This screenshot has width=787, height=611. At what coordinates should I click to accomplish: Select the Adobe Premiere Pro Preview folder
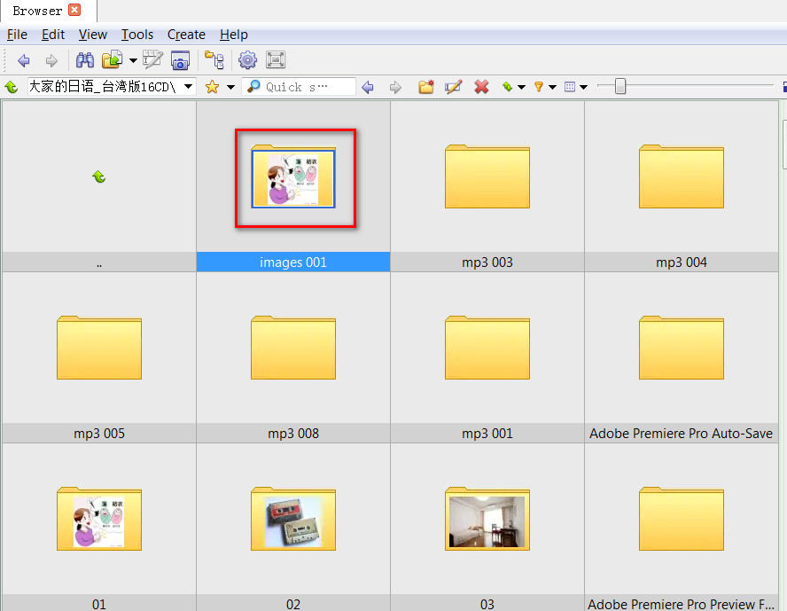click(682, 519)
